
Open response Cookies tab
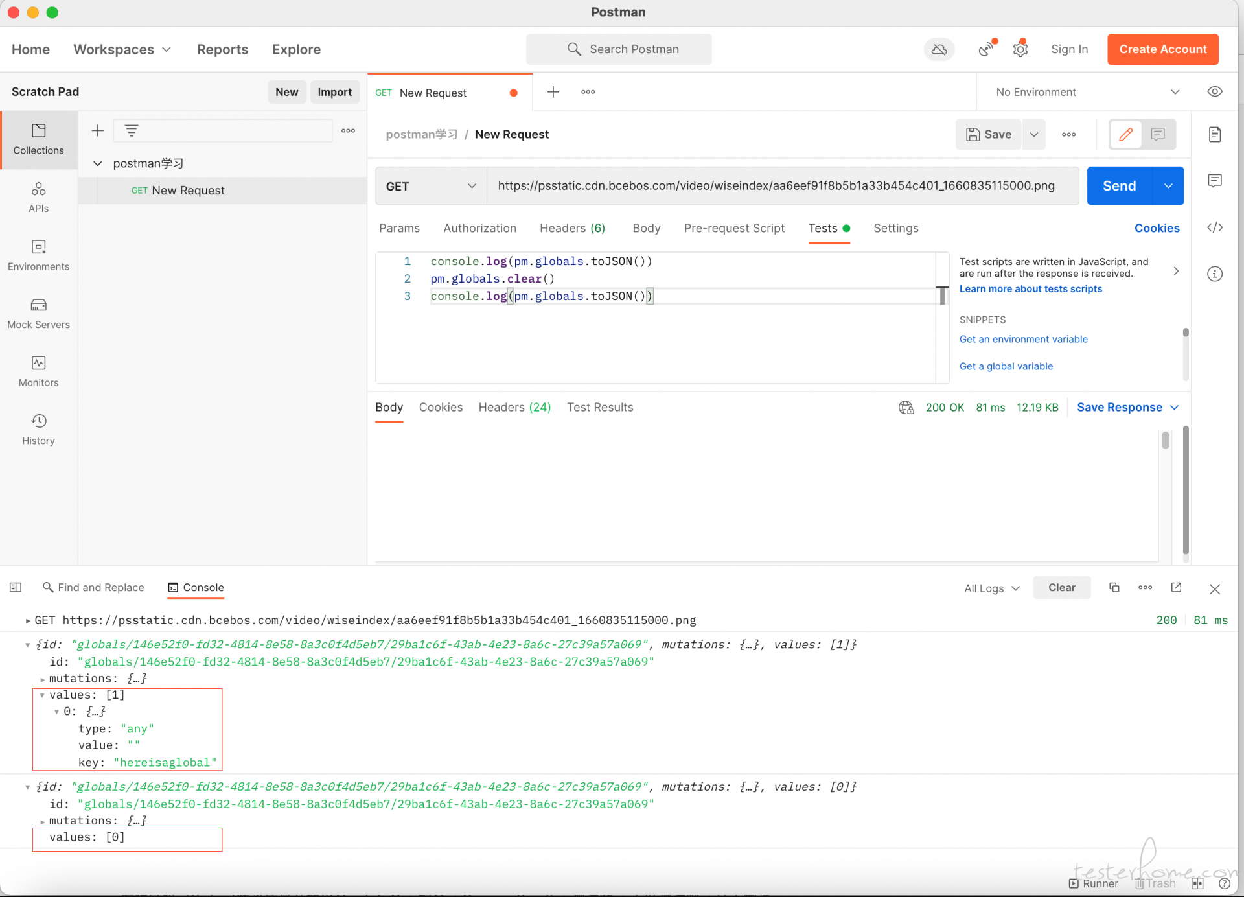(x=441, y=408)
